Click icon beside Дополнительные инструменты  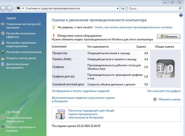tap(3, 64)
